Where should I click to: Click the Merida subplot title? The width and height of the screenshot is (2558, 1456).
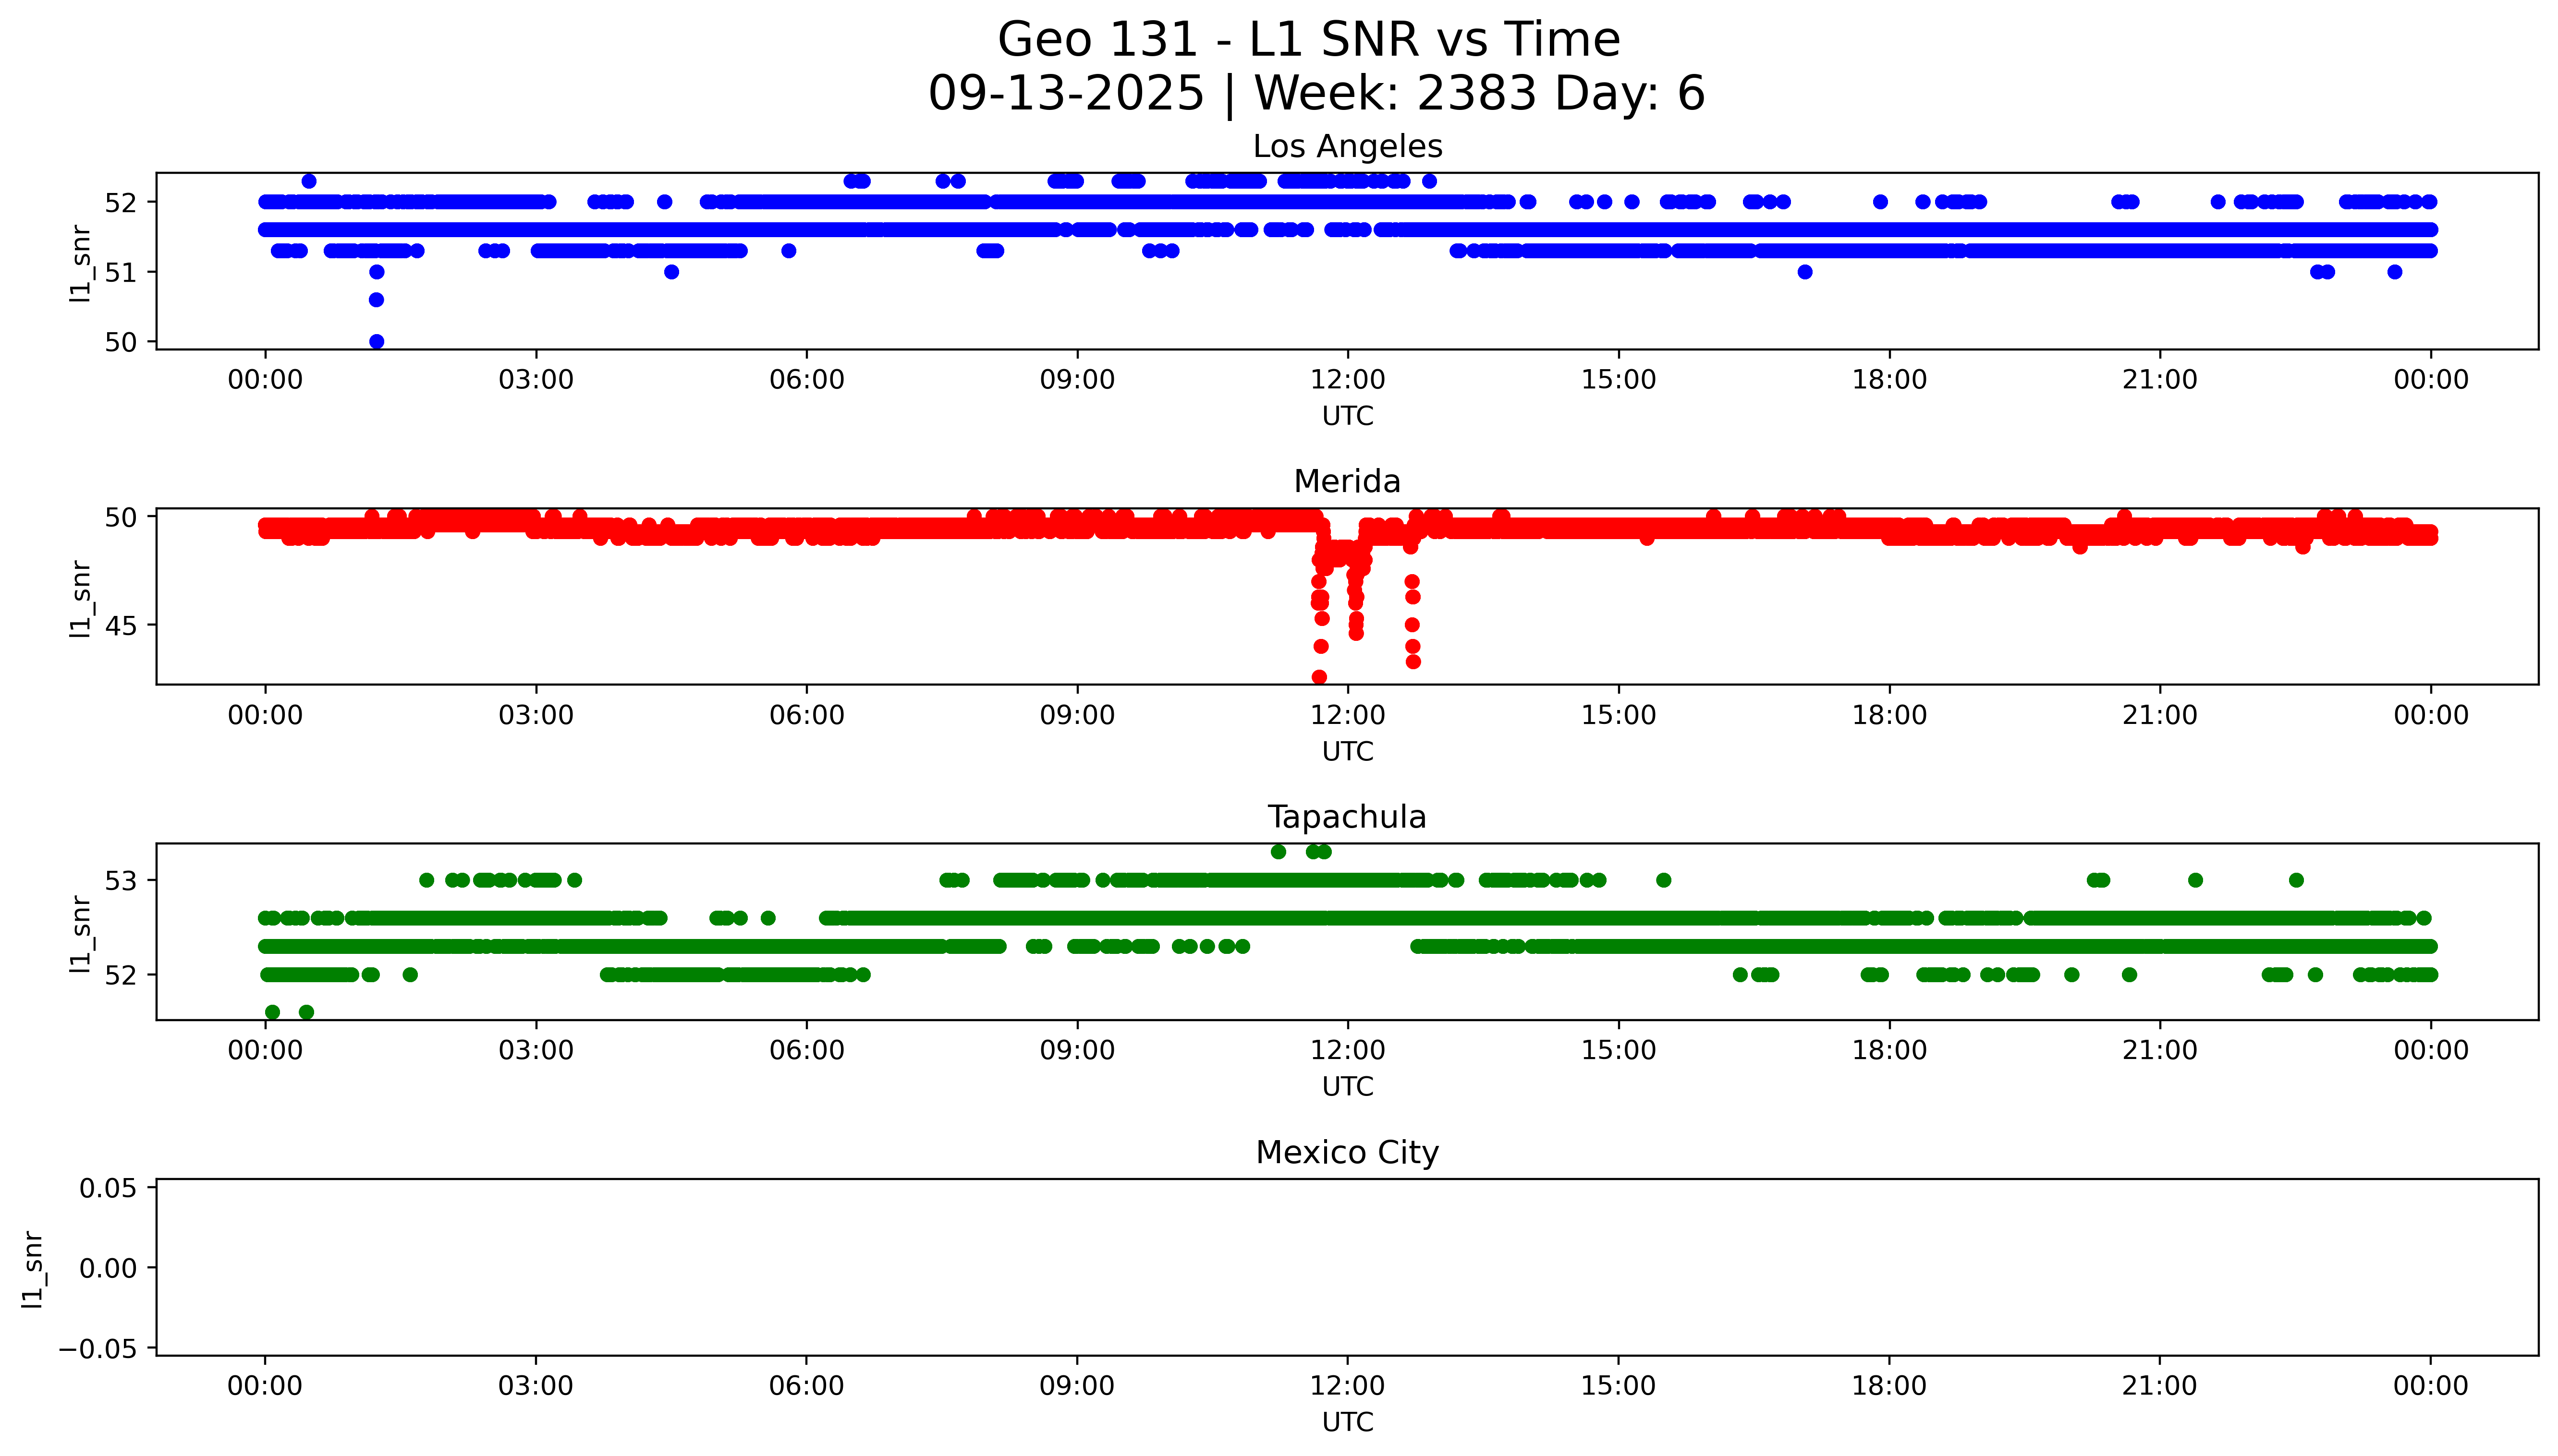point(1347,482)
